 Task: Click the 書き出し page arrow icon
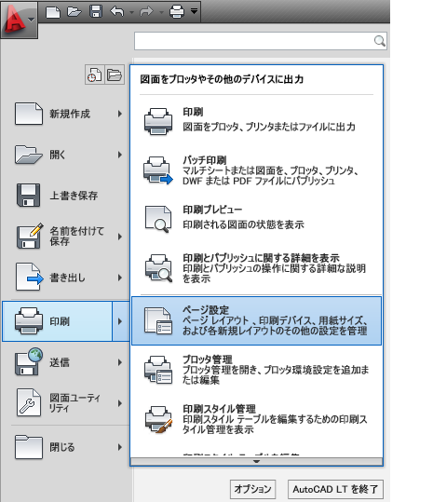click(x=30, y=277)
